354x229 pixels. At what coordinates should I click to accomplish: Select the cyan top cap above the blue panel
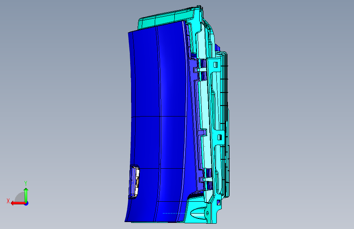click(166, 18)
